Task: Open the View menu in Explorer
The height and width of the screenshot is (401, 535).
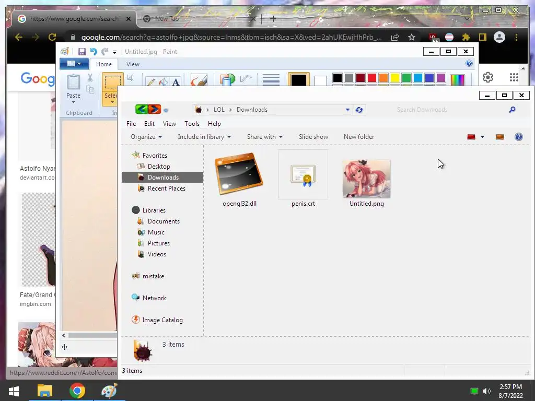Action: point(169,124)
